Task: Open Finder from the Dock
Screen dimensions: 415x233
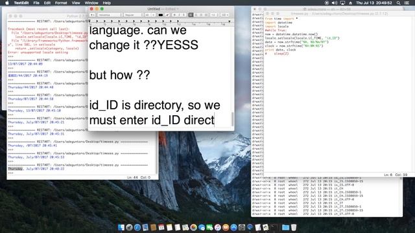Action: pos(121,227)
